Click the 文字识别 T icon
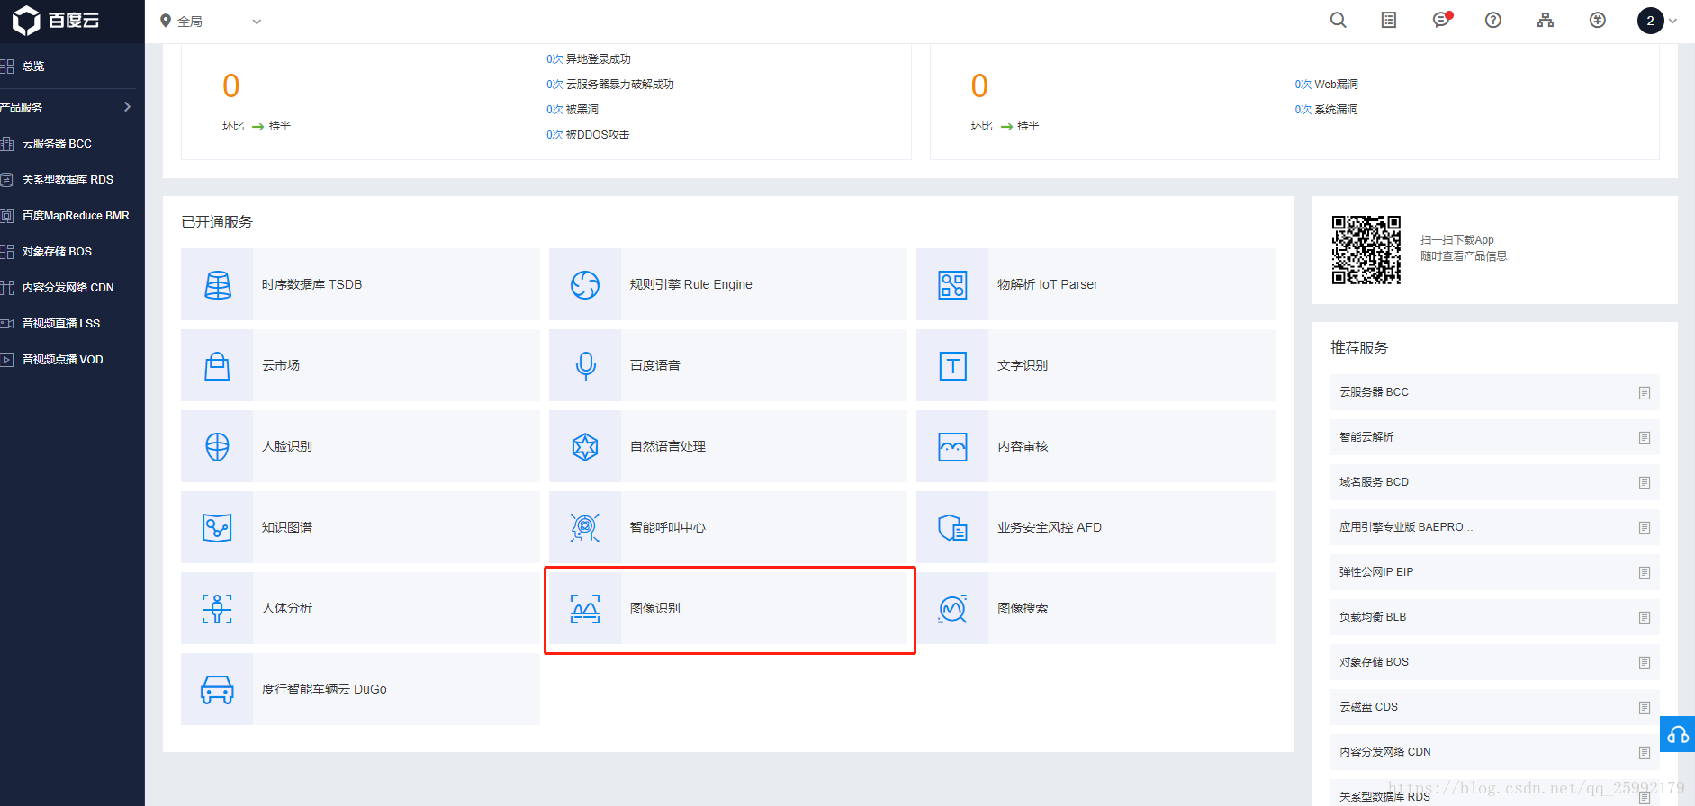Viewport: 1695px width, 806px height. point(952,365)
